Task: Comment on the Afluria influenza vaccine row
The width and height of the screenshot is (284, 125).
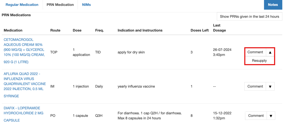Action: [x=255, y=87]
